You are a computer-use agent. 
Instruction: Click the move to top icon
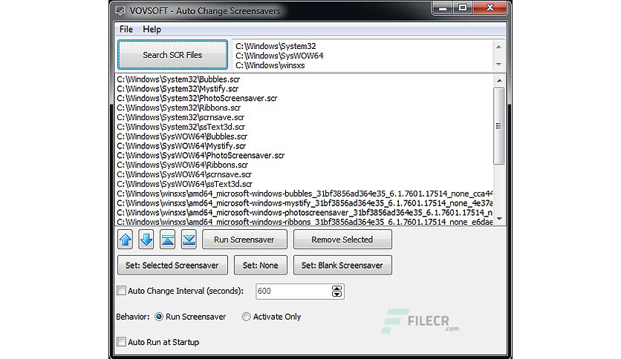tap(168, 240)
